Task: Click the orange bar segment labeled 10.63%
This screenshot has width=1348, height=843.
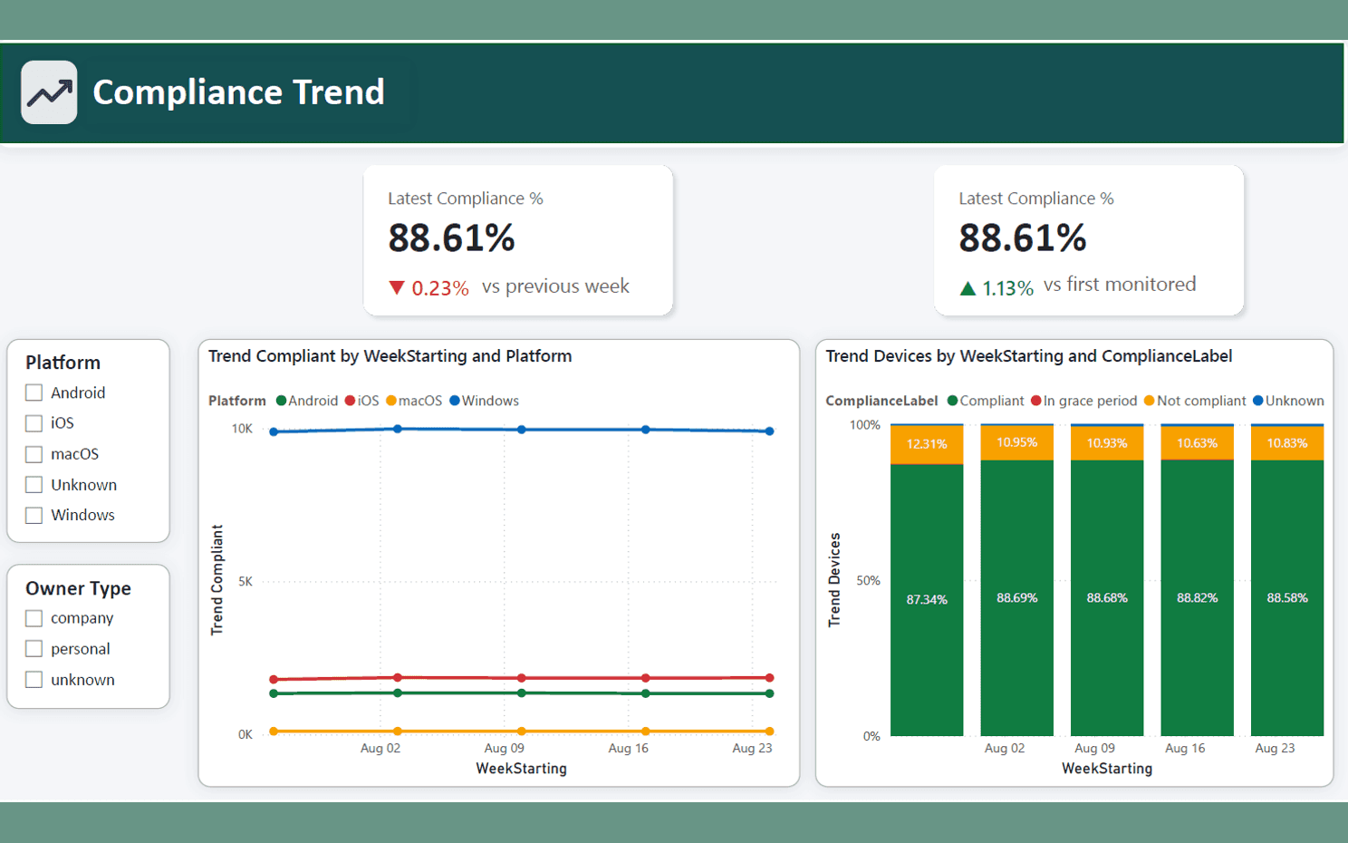Action: (x=1197, y=443)
